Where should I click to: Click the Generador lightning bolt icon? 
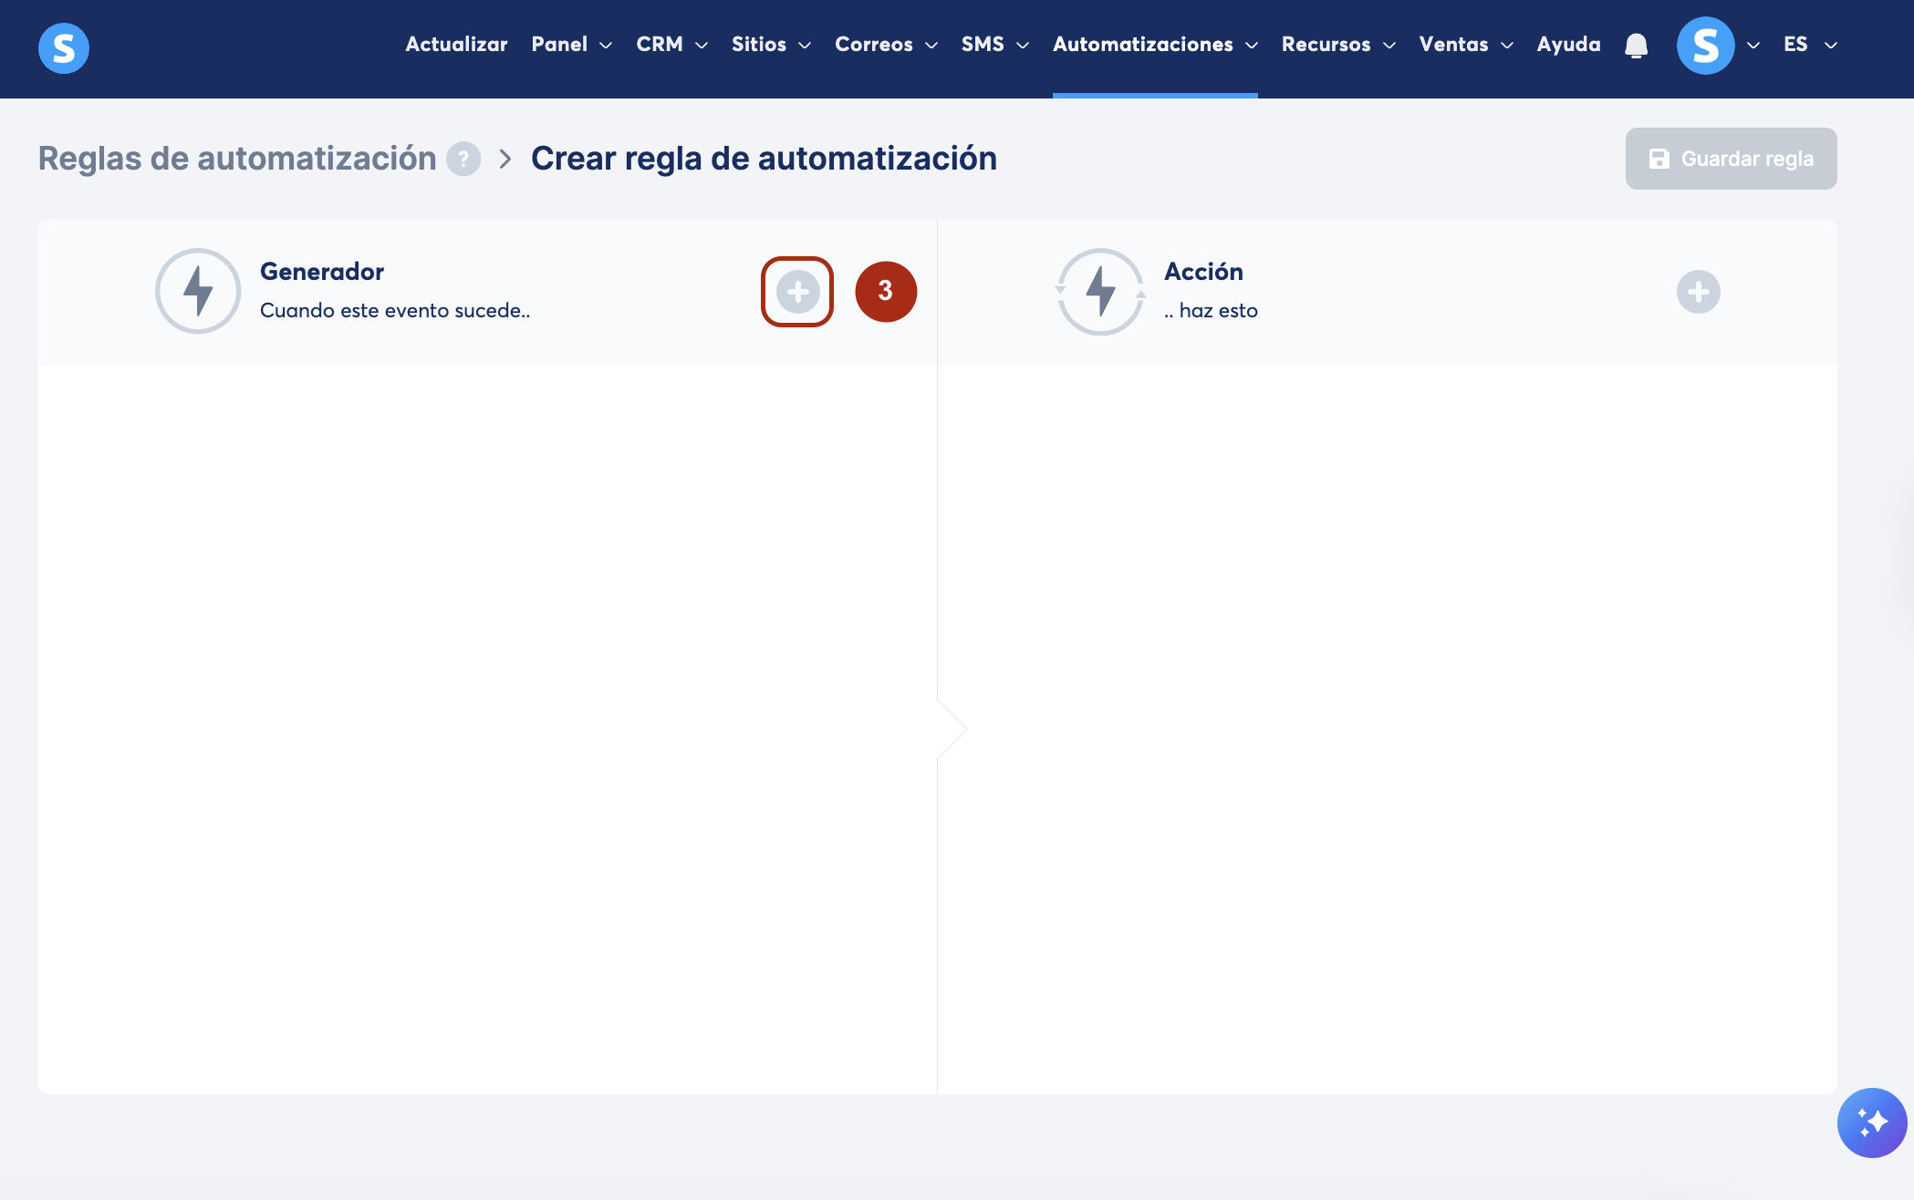pos(198,291)
